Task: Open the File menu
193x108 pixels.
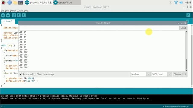Action: [2, 11]
